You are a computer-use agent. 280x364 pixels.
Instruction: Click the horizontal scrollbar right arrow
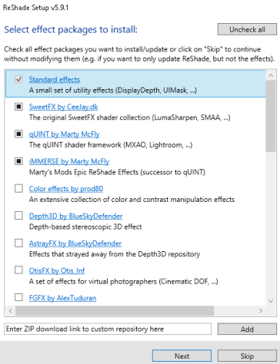pos(261,311)
